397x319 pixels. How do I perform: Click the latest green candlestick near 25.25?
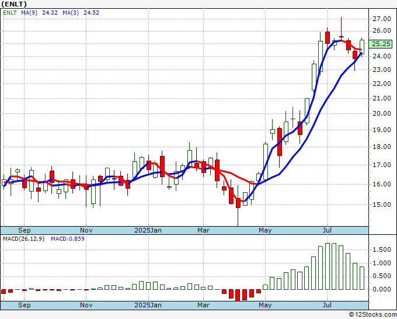click(362, 47)
